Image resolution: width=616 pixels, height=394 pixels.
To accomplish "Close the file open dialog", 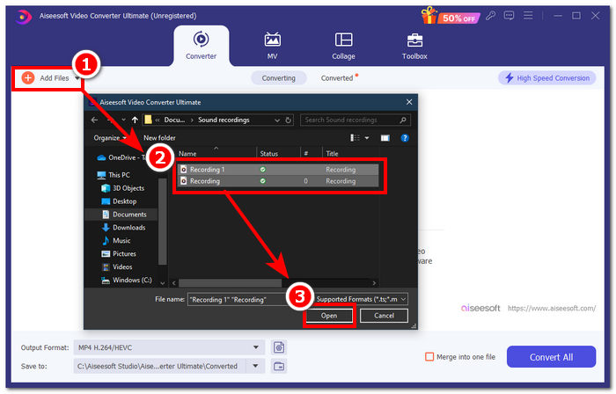I will [x=409, y=102].
